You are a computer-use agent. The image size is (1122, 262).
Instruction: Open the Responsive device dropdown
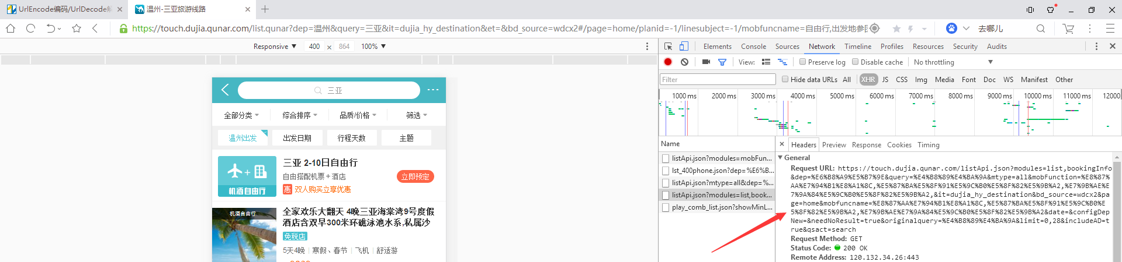pos(275,47)
